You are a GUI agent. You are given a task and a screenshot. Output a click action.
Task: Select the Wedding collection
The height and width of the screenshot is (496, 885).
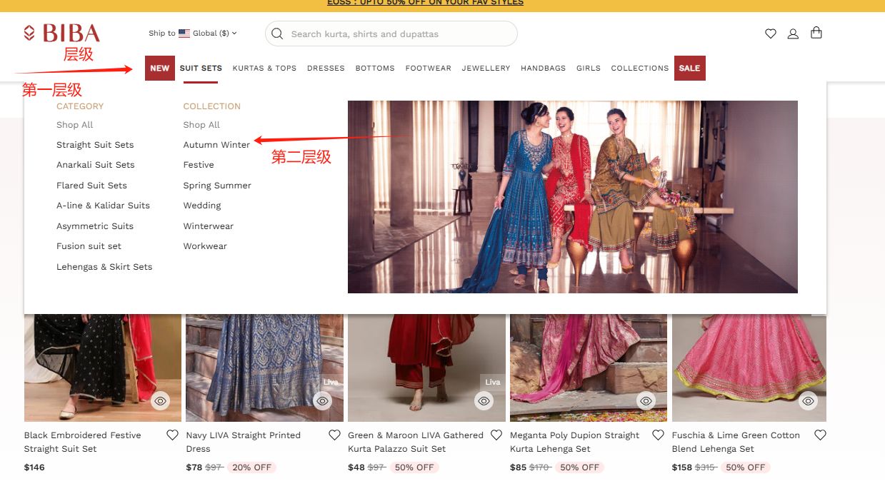[202, 206]
